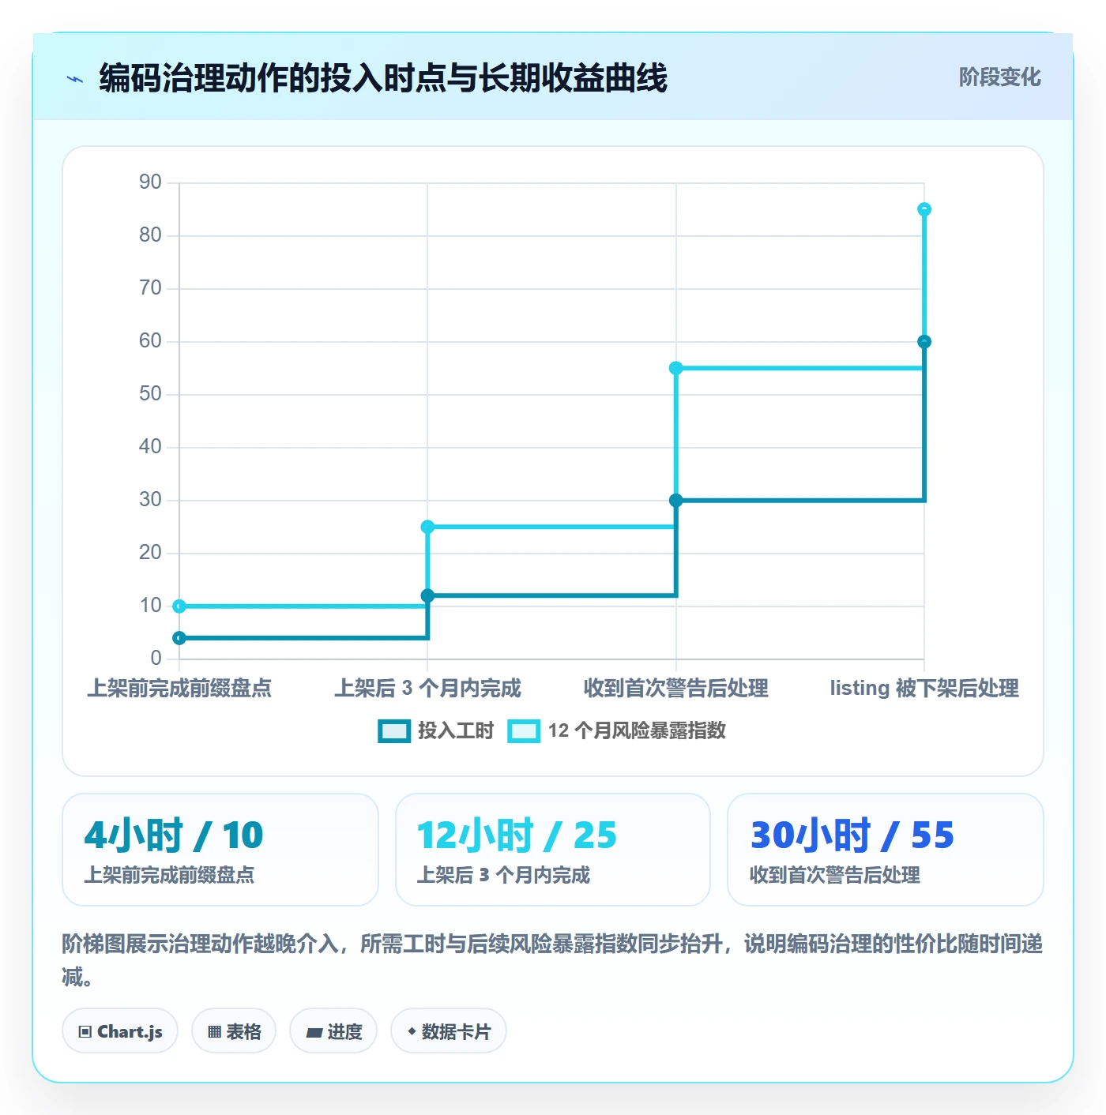
Task: Click the y-axis tick label 0
Action: [156, 659]
